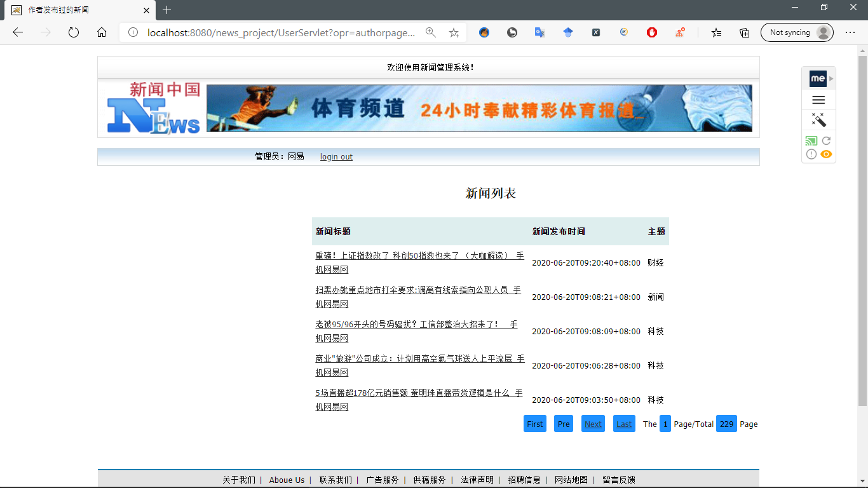868x488 pixels.
Task: Select the 作者发布过的新闻 browser tab
Action: 79,10
